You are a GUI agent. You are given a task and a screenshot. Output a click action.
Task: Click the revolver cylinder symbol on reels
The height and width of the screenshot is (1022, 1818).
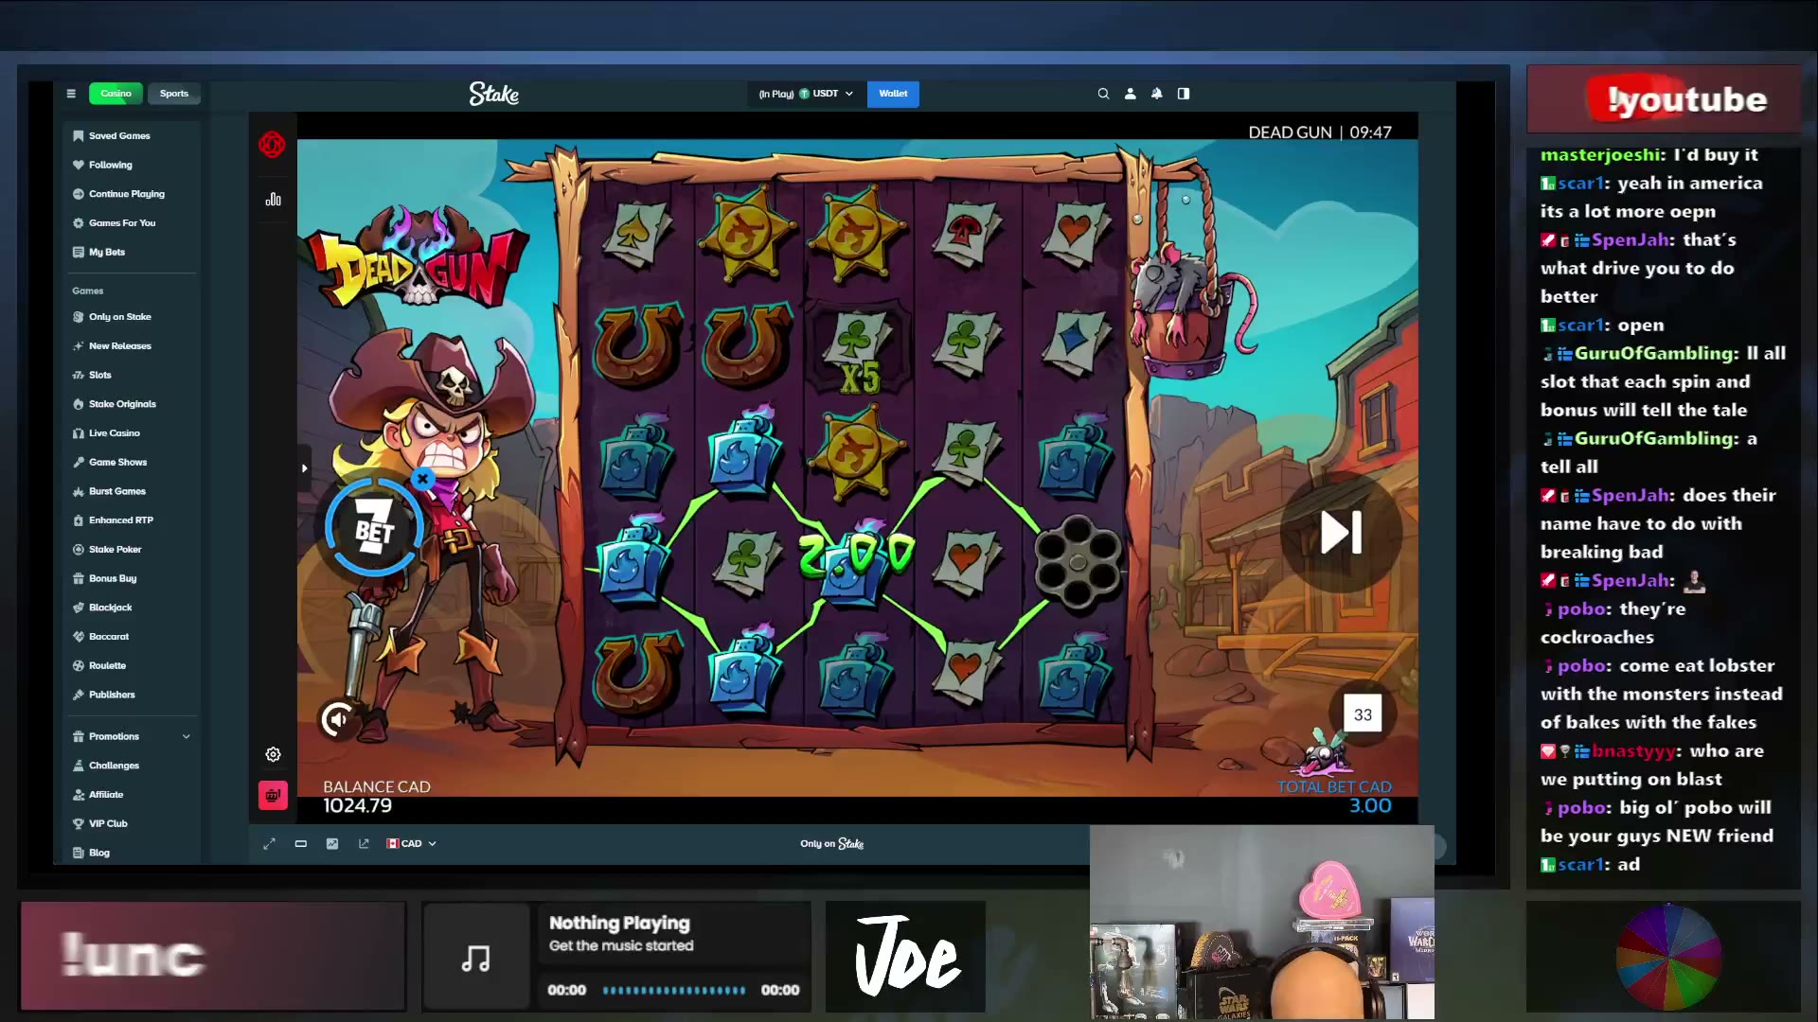[1077, 561]
